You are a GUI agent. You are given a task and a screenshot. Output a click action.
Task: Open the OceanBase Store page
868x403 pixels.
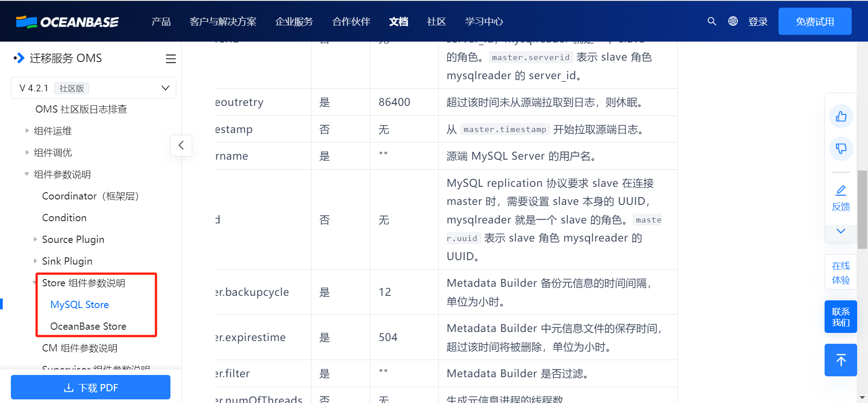pos(88,326)
